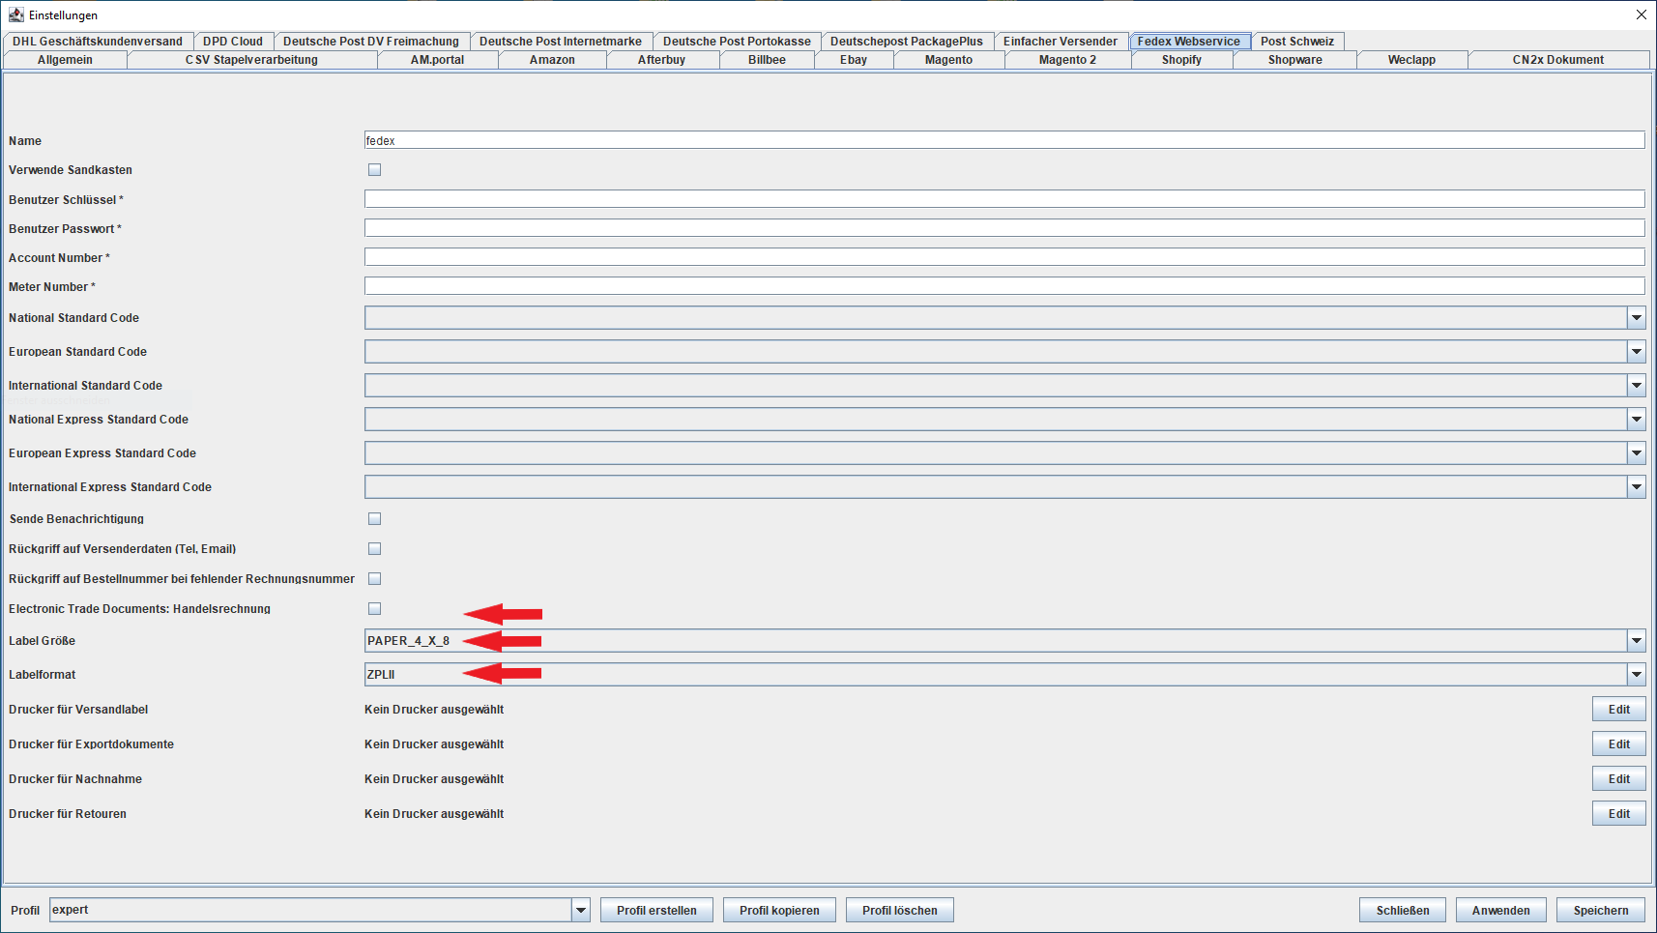
Task: Save settings with Speichern button
Action: [1601, 911]
